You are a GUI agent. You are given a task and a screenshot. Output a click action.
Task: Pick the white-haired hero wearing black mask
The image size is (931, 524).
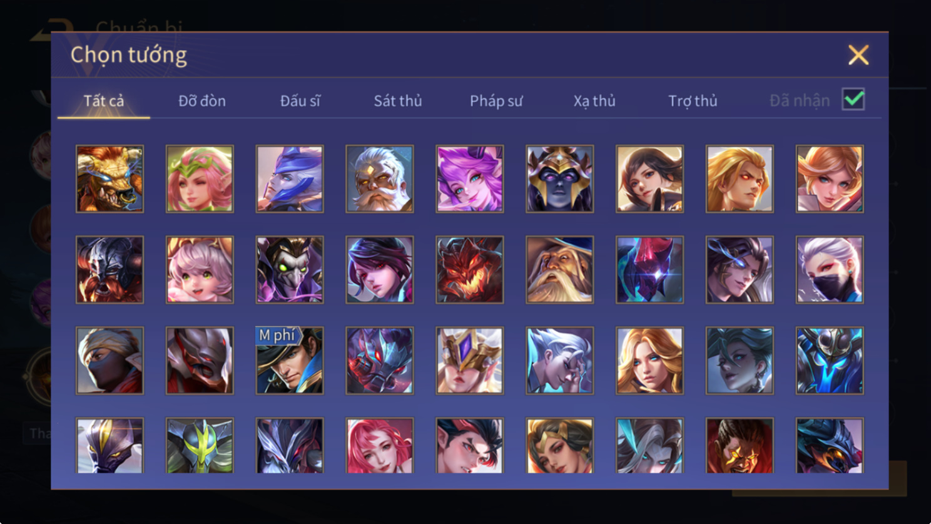tap(830, 270)
